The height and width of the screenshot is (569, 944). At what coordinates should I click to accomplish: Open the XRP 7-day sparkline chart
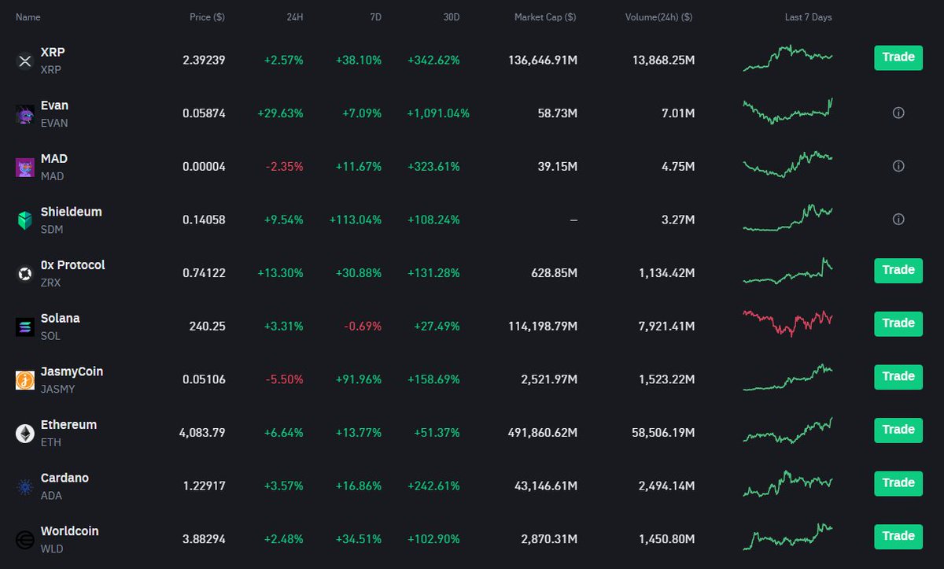[x=787, y=58]
